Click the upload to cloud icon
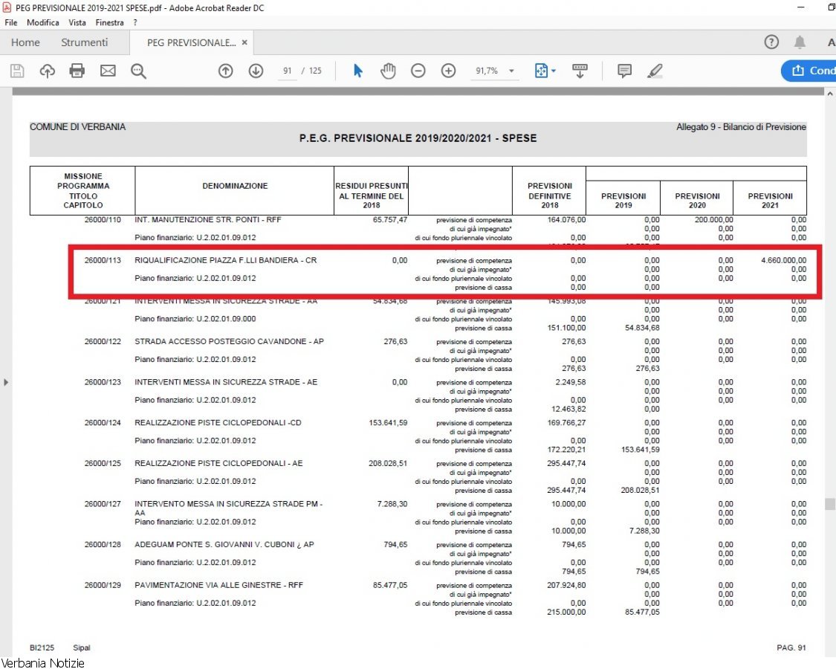 click(x=48, y=71)
